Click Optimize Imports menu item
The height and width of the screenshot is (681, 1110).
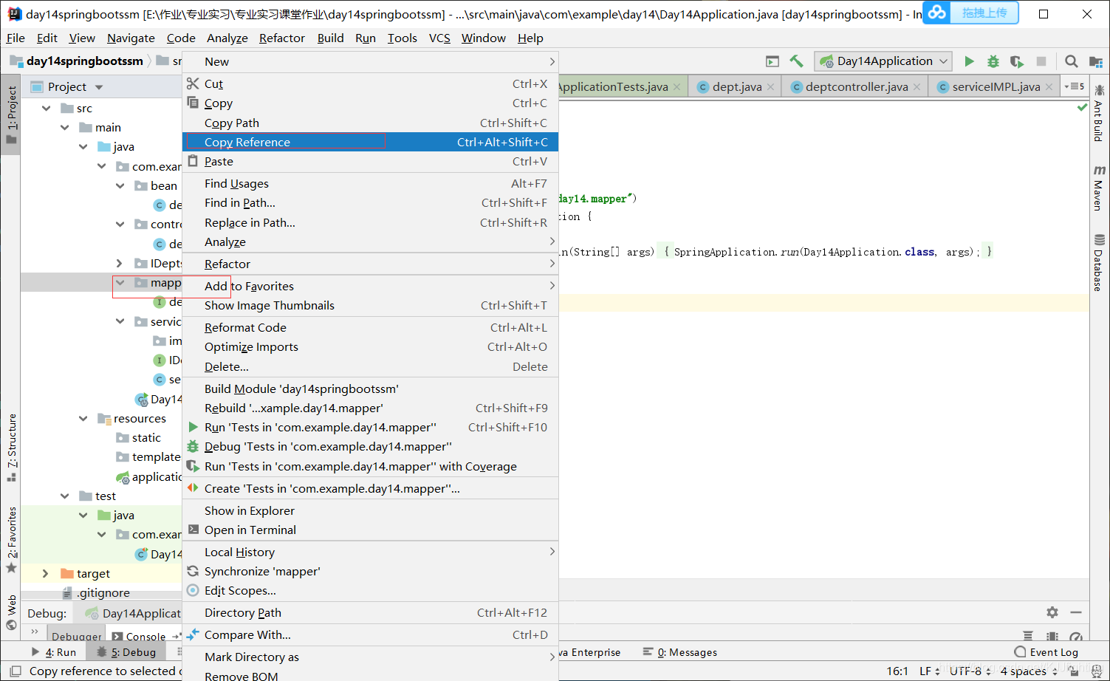pos(370,346)
